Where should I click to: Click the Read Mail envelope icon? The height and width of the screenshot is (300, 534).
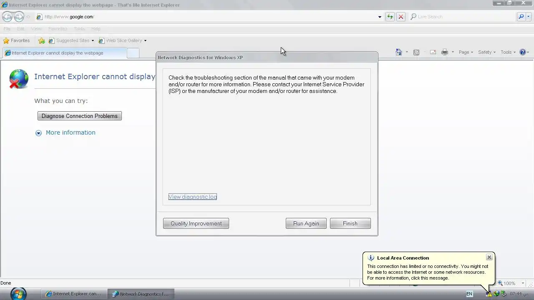(x=433, y=52)
